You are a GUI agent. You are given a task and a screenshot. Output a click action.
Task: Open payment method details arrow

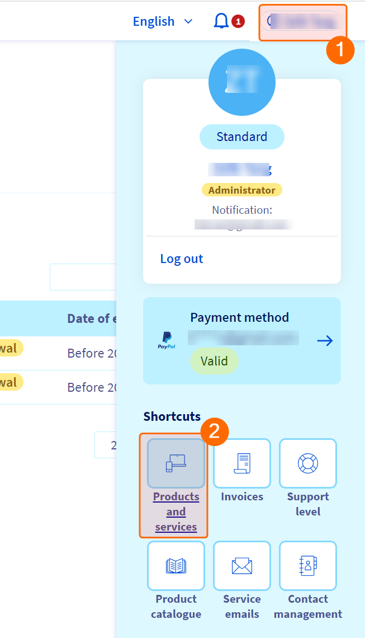tap(325, 340)
